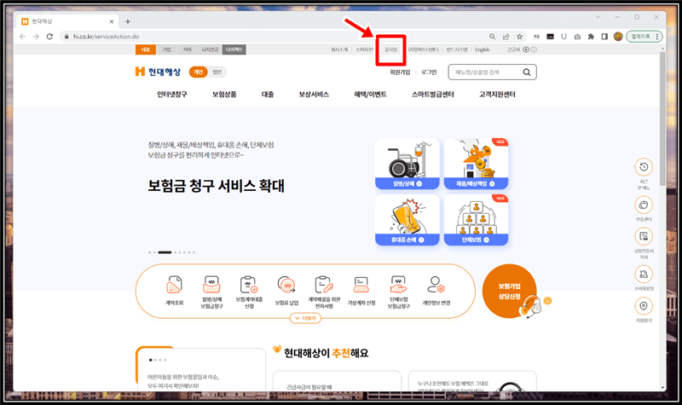
Task: Open recently viewed menu (clock icon) in sidebar
Action: click(644, 167)
